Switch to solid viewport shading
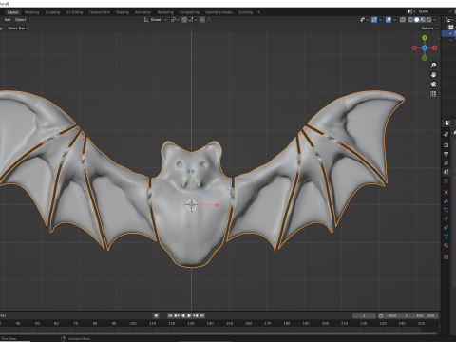The width and height of the screenshot is (456, 342). click(x=417, y=20)
